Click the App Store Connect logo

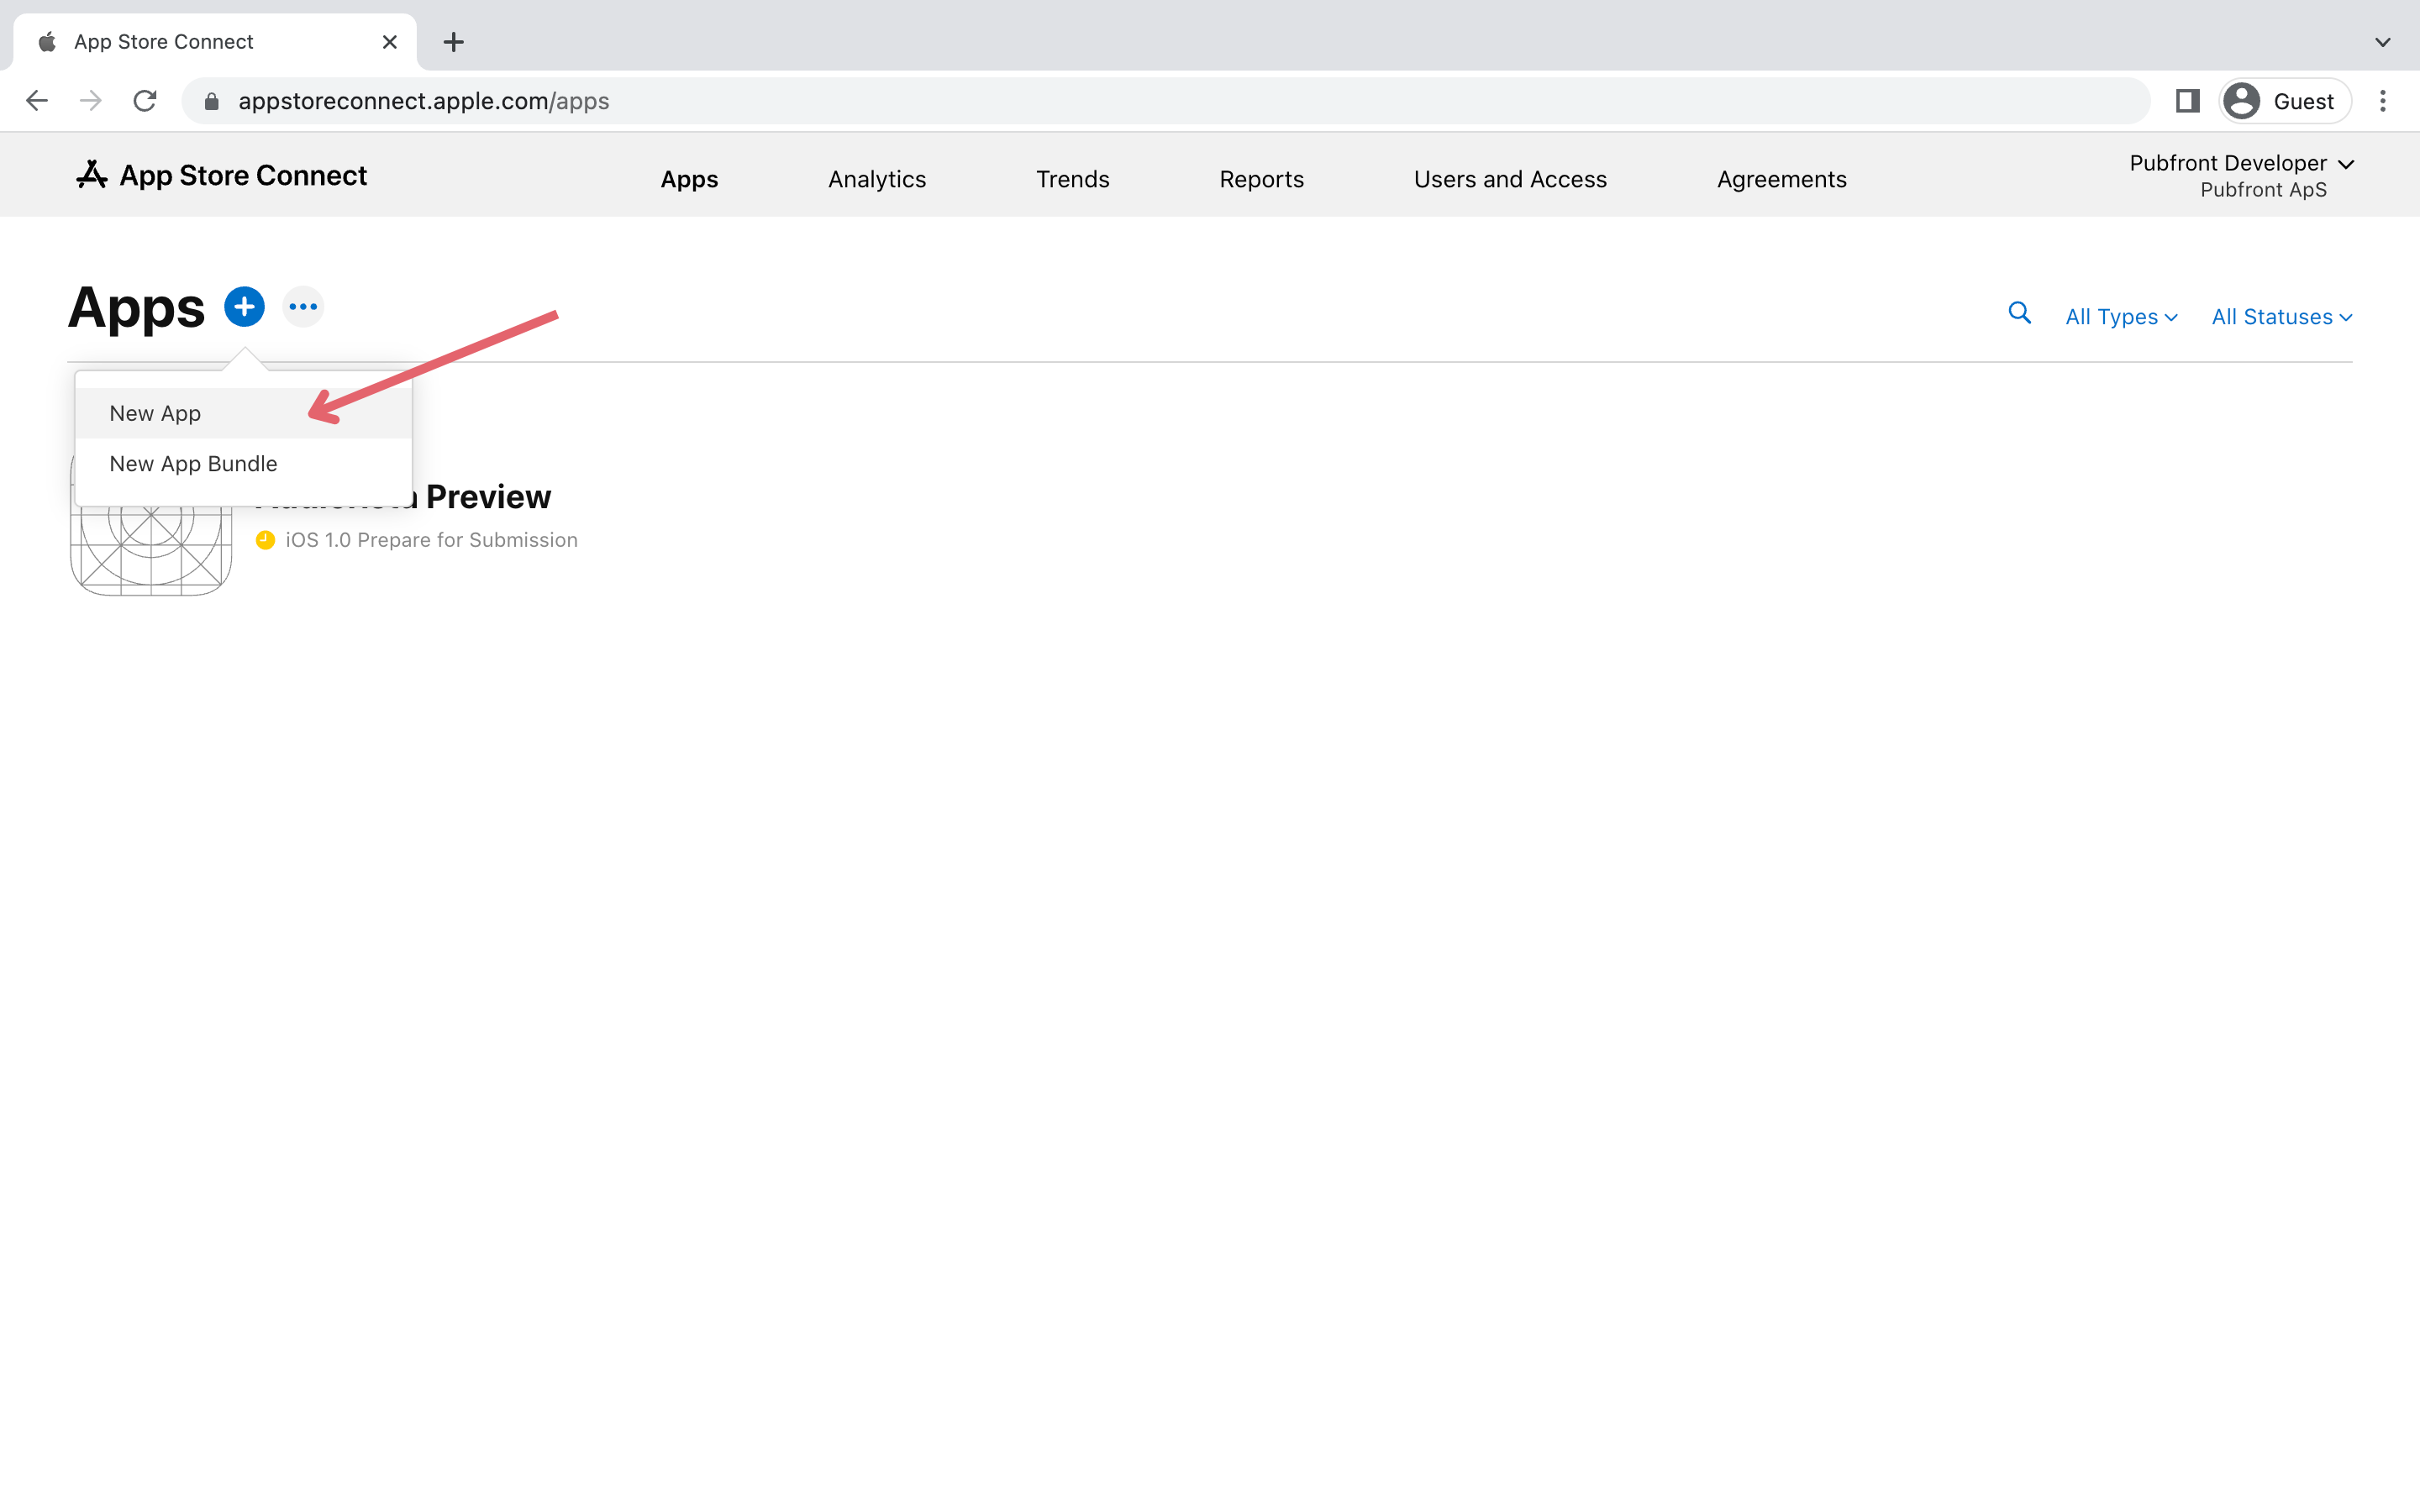pos(222,175)
